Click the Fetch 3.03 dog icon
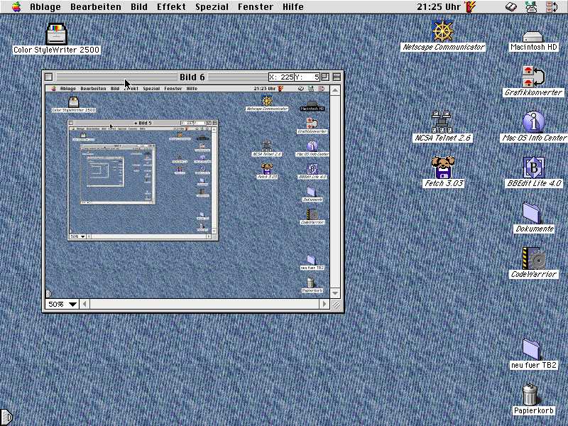This screenshot has width=568, height=426. (x=443, y=168)
